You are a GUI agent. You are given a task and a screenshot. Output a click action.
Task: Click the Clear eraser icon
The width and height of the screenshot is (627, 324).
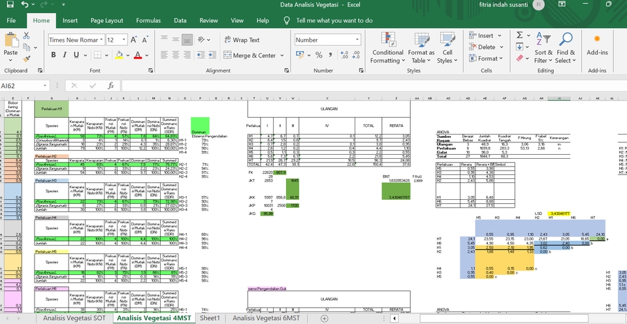click(519, 58)
